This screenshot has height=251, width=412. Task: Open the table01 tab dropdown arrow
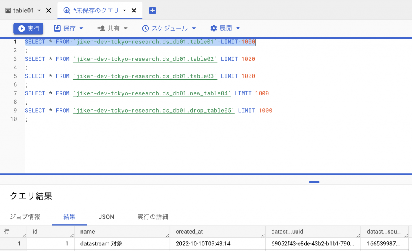point(39,10)
